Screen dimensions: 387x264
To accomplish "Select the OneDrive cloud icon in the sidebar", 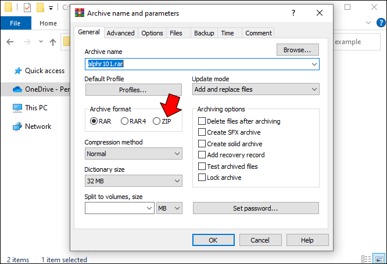I will click(x=17, y=89).
